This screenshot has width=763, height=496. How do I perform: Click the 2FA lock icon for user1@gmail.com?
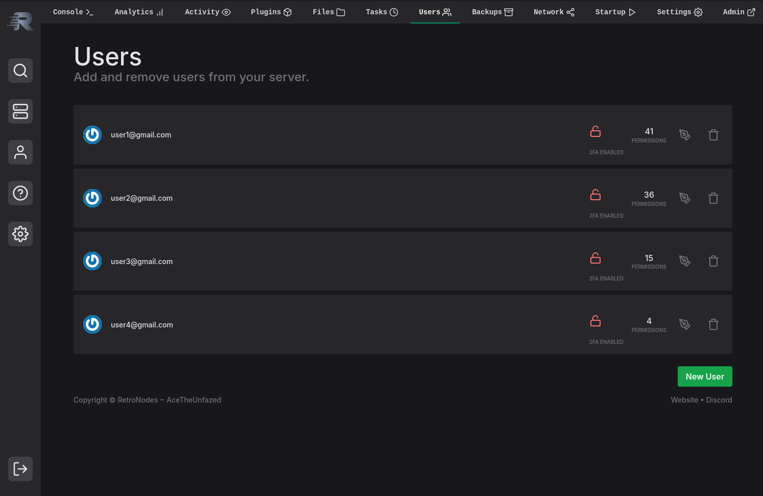click(x=595, y=132)
